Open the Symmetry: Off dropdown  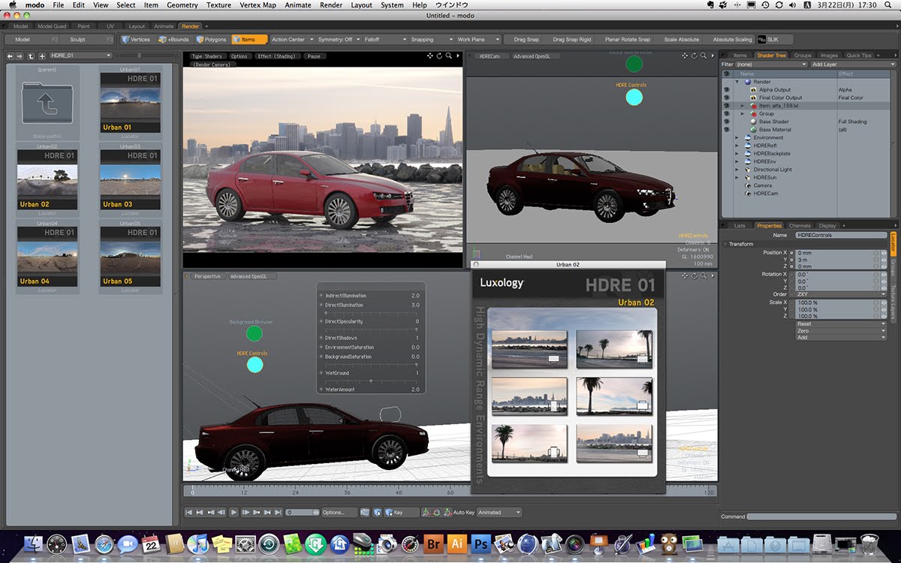pos(338,39)
